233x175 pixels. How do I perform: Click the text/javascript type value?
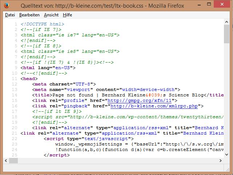click(106, 139)
